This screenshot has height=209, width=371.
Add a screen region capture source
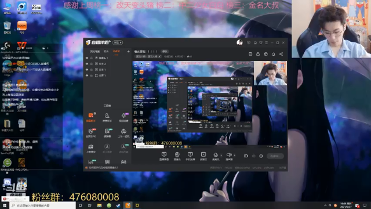click(x=203, y=156)
